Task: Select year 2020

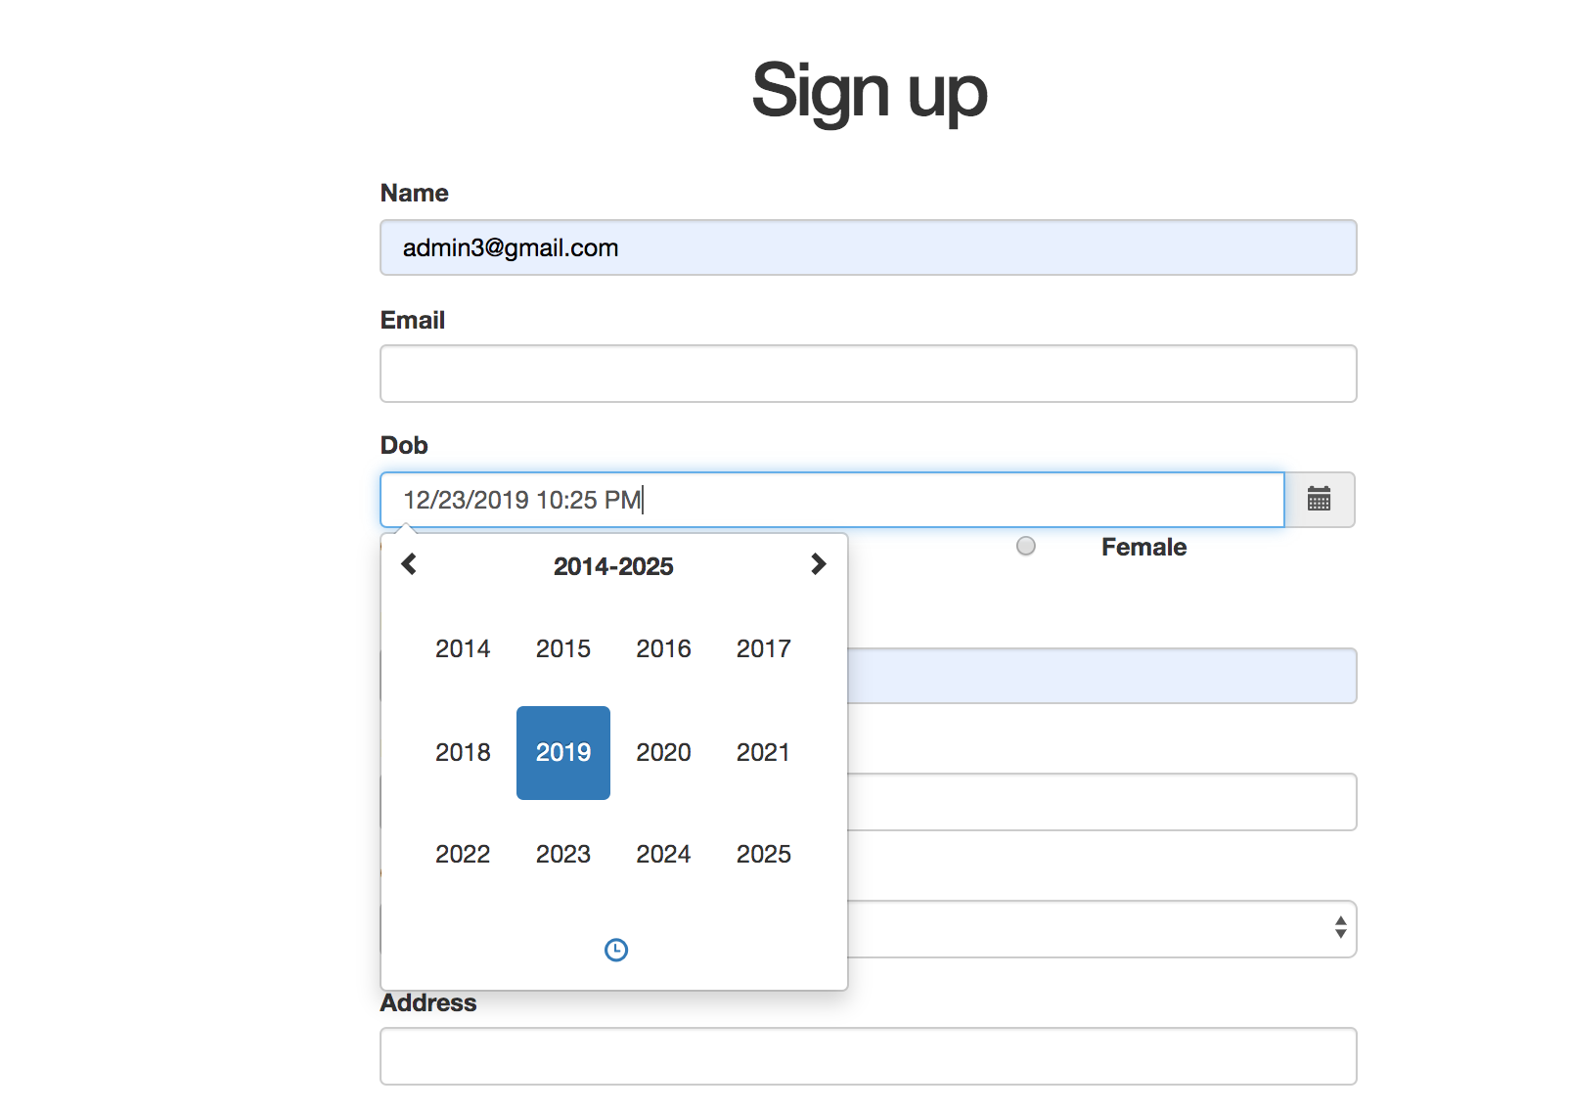Action: point(663,752)
